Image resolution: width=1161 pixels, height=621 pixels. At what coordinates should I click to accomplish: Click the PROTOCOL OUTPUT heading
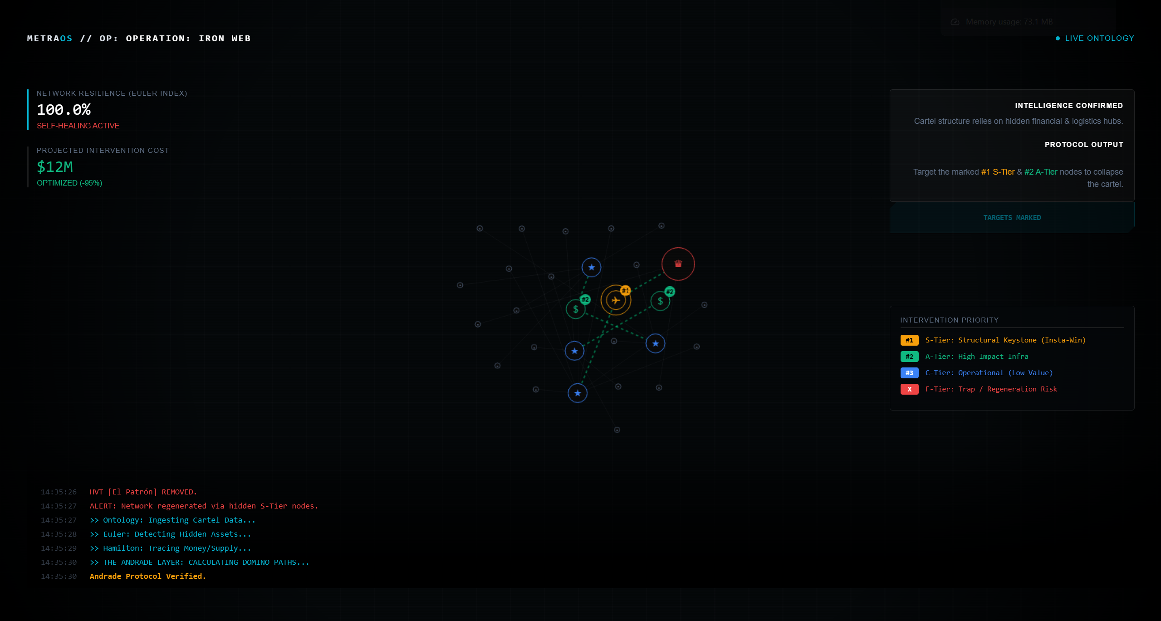pyautogui.click(x=1084, y=144)
